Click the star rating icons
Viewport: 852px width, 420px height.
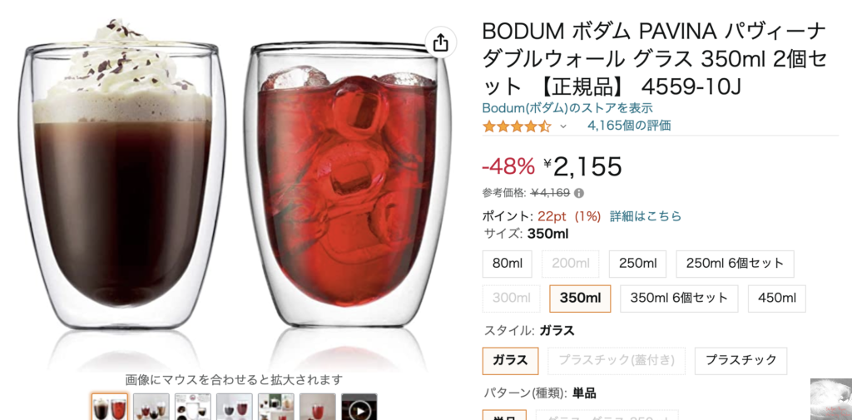tap(517, 126)
